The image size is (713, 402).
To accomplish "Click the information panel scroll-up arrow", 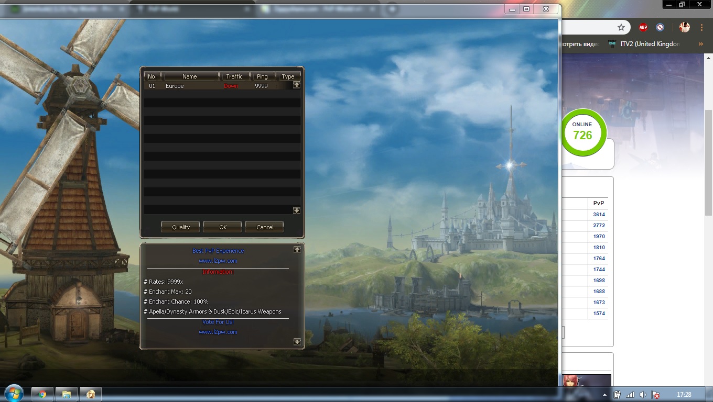I will point(297,250).
